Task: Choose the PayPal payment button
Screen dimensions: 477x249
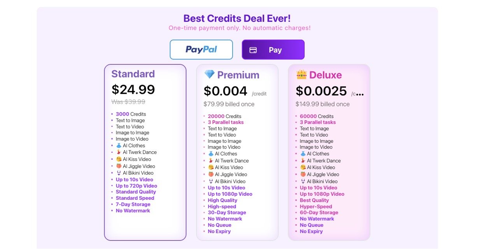Action: tap(201, 50)
